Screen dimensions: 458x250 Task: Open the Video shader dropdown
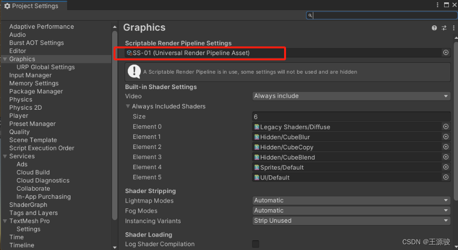click(351, 96)
